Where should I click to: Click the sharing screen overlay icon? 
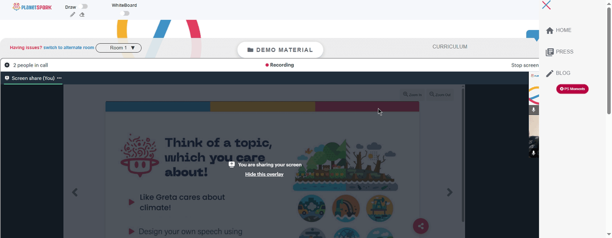[231, 165]
